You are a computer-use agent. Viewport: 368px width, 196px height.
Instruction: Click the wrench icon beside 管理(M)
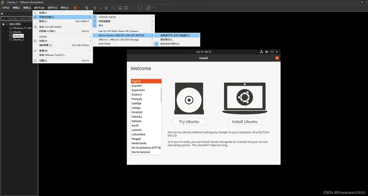click(x=35, y=51)
